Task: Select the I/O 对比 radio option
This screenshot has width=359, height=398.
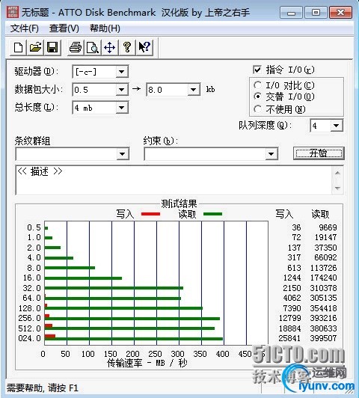Action: point(257,85)
